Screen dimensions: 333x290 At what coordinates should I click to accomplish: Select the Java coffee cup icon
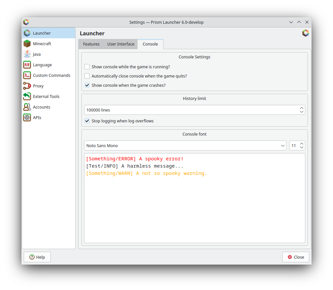[27, 54]
